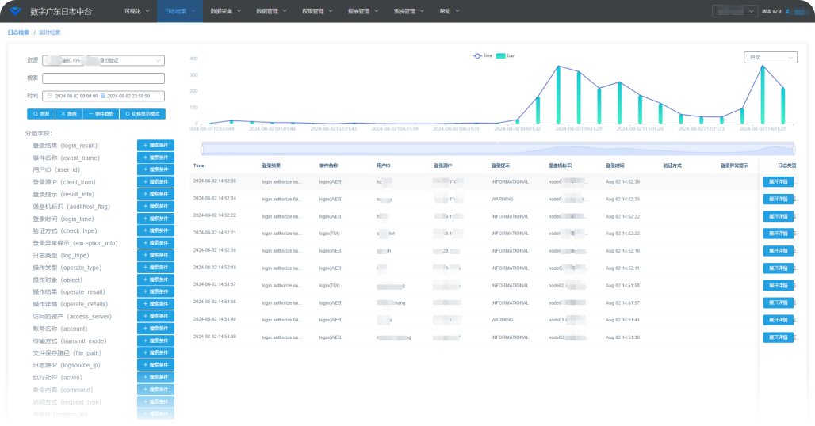The image size is (815, 426).
Task: Click the 数字广东日志中台 logo icon
Action: (15, 12)
